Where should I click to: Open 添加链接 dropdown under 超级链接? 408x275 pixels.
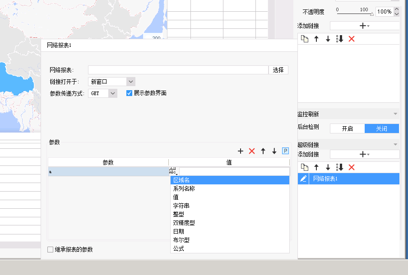(365, 154)
